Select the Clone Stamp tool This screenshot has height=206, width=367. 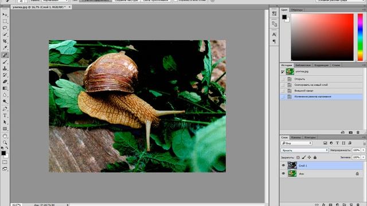(5, 69)
